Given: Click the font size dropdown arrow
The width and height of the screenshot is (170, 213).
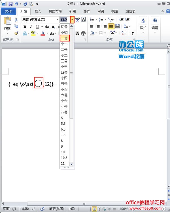Looking at the screenshot, I should (72, 20).
